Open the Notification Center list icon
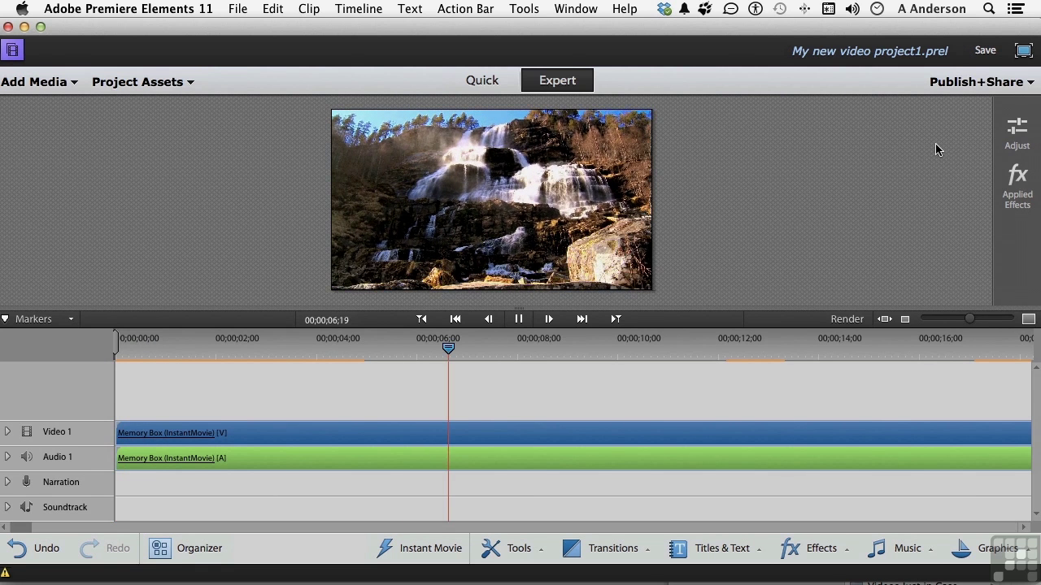Image resolution: width=1041 pixels, height=585 pixels. coord(1015,9)
